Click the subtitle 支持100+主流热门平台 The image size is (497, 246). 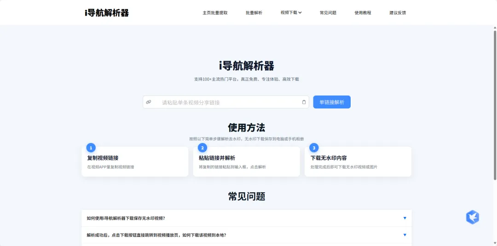coord(247,79)
